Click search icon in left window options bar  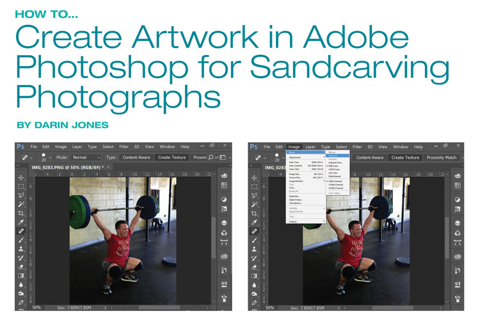(x=211, y=157)
